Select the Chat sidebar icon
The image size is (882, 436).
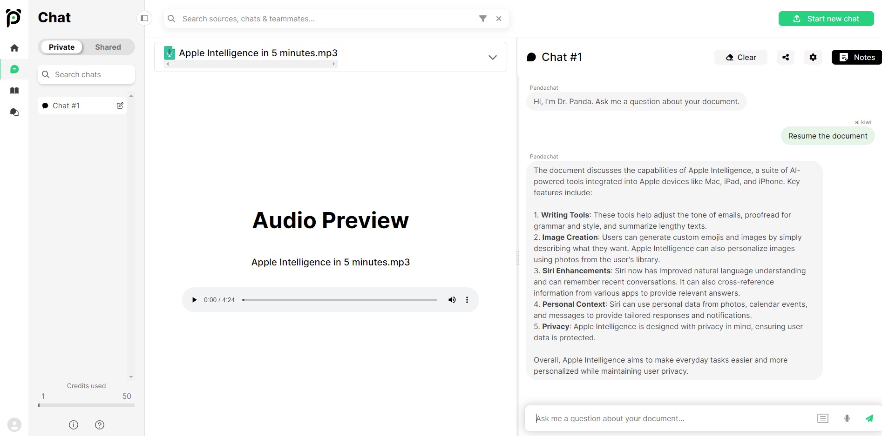(x=14, y=69)
